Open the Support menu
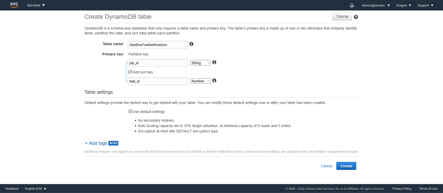The height and width of the screenshot is (193, 443). 425,5
